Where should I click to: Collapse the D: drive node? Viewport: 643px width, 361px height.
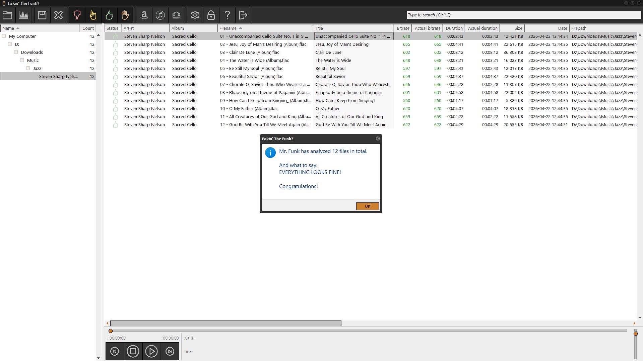click(x=10, y=44)
